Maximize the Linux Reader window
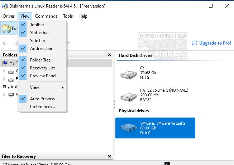Screen dimensions: 234x165 pyautogui.click(x=211, y=6)
